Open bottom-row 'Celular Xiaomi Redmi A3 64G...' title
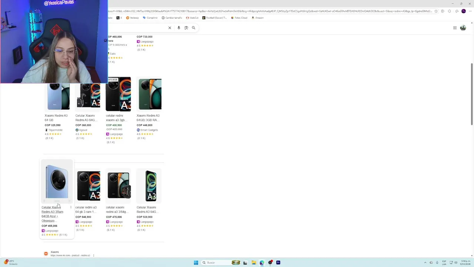Screen dimensions: 474x267 coord(147,210)
